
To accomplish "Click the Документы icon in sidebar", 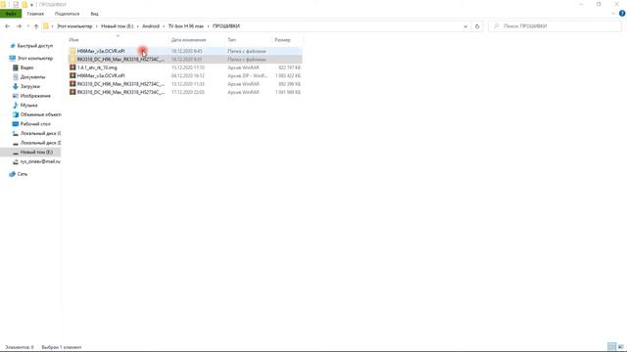I will [16, 77].
